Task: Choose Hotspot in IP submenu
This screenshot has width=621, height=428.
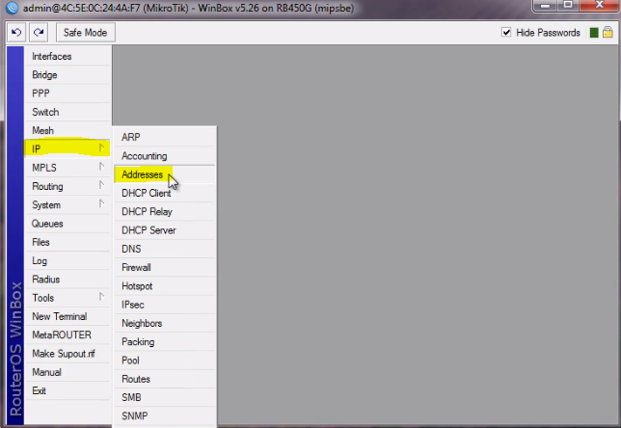Action: coord(165,286)
